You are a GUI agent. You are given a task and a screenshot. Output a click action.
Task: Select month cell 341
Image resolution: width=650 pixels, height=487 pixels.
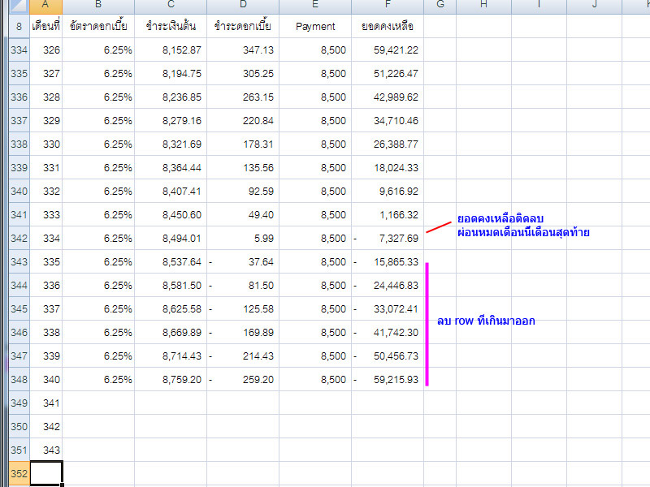46,403
